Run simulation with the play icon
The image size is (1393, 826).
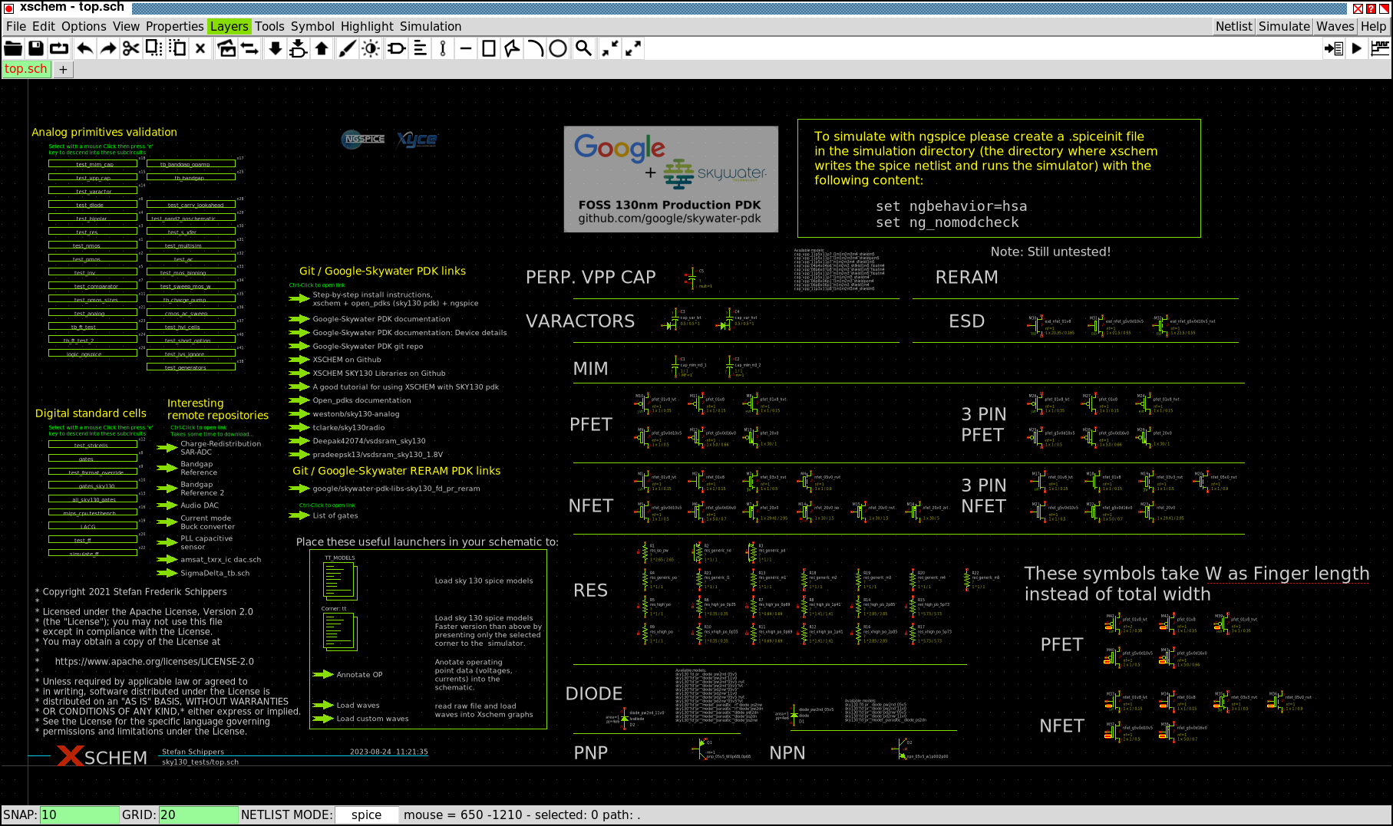pos(1357,48)
